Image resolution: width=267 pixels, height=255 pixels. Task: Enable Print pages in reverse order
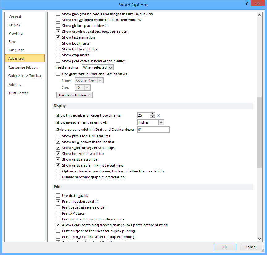pos(58,207)
